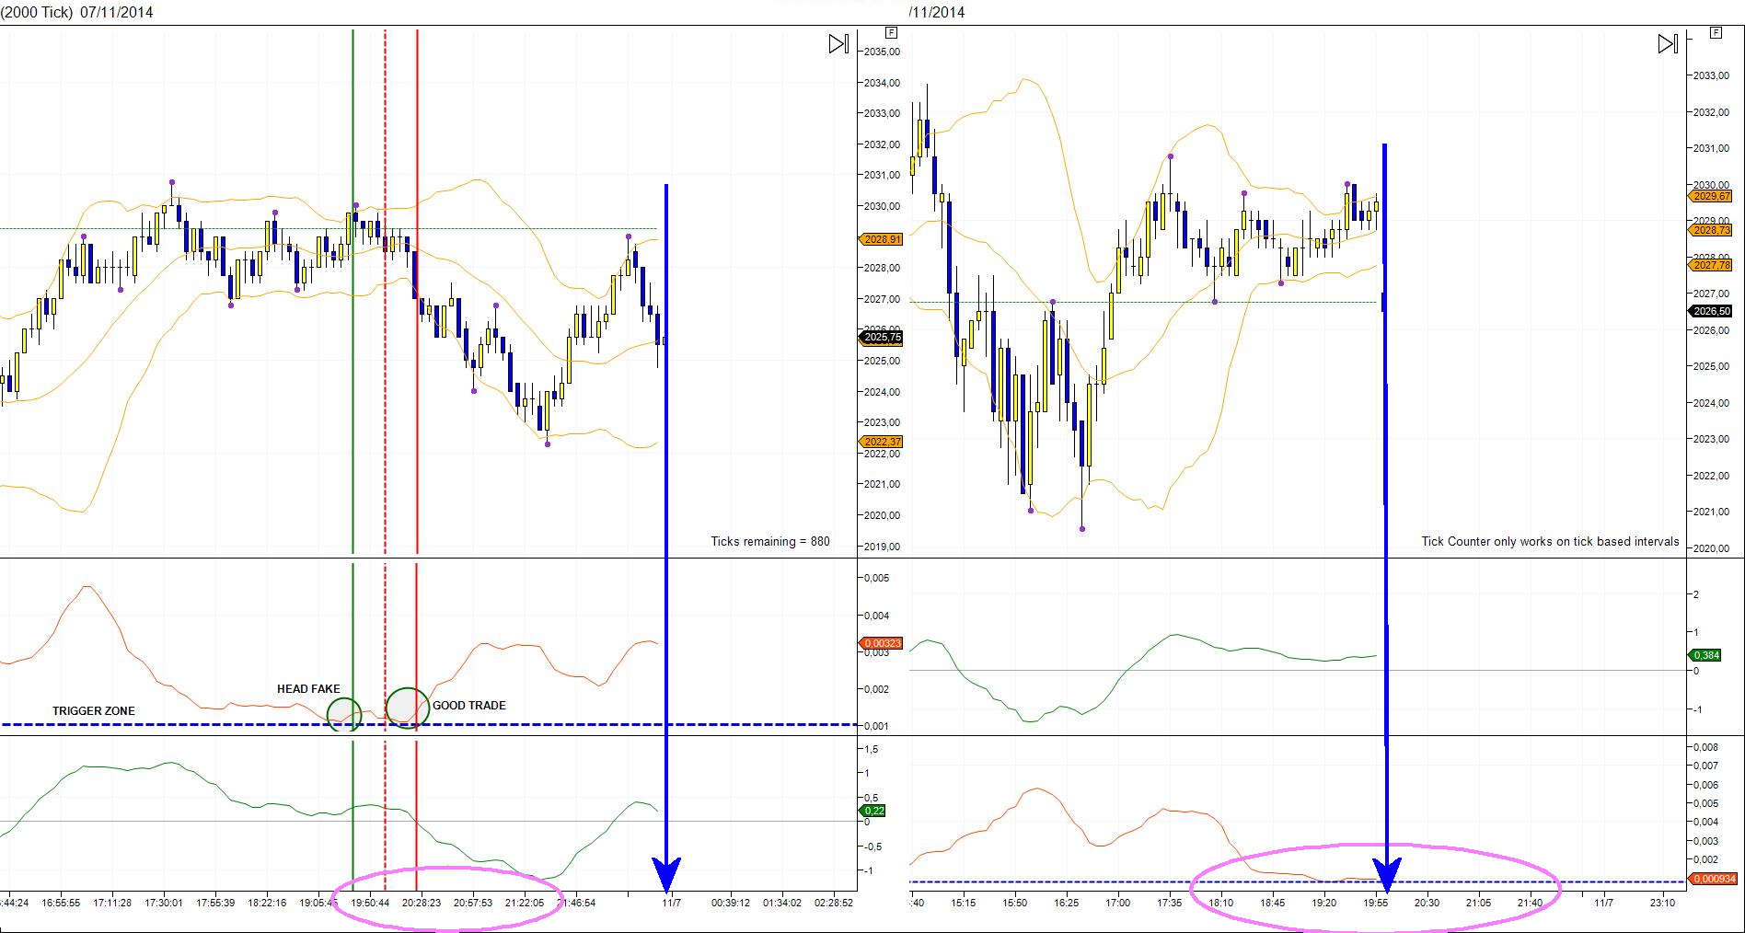Viewport: 1745px width, 933px height.
Task: Click the 15:50 time label in right chart
Action: 1015,903
